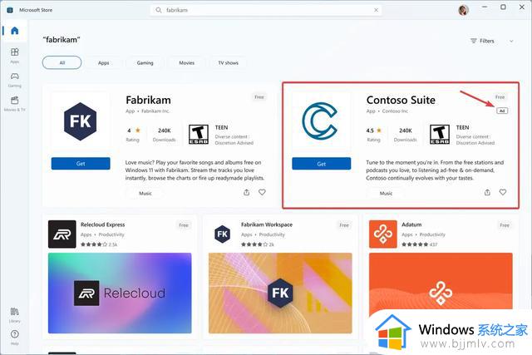This screenshot has width=532, height=355.
Task: Click Free label on Contoso Suite
Action: coord(500,97)
